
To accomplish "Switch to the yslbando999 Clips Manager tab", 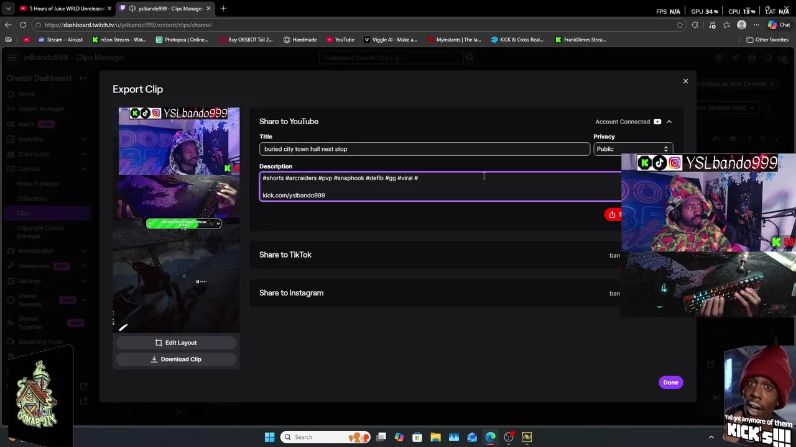I will pyautogui.click(x=165, y=9).
